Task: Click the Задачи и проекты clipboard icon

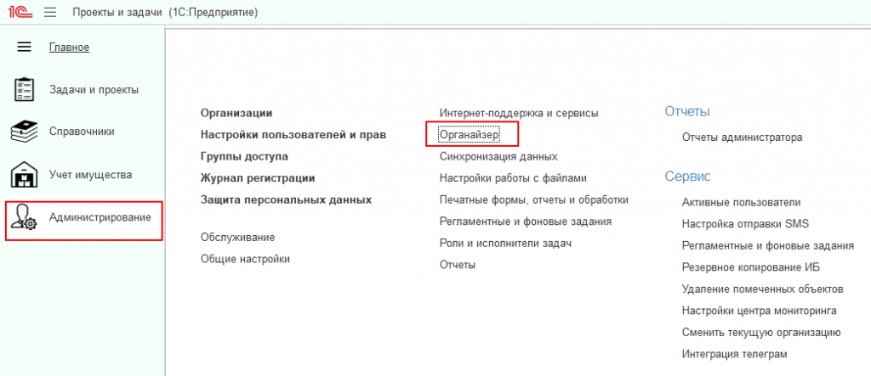Action: 24,89
